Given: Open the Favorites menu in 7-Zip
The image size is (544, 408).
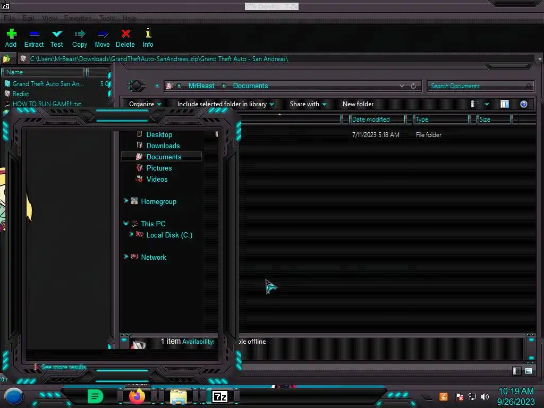Looking at the screenshot, I should pyautogui.click(x=78, y=18).
